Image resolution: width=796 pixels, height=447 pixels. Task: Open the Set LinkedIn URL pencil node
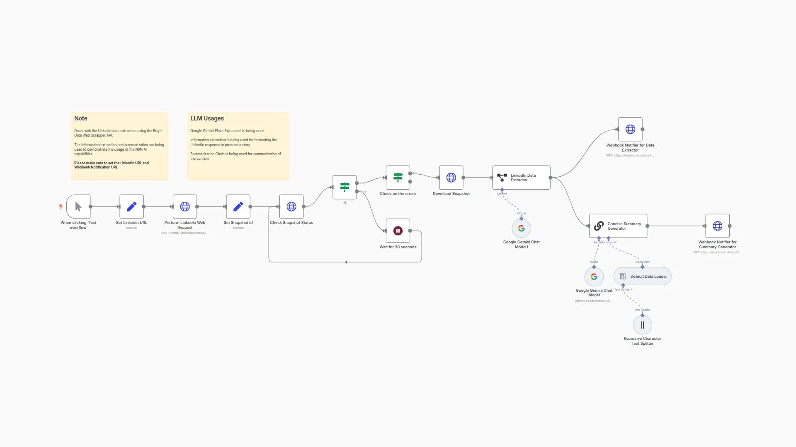point(131,207)
